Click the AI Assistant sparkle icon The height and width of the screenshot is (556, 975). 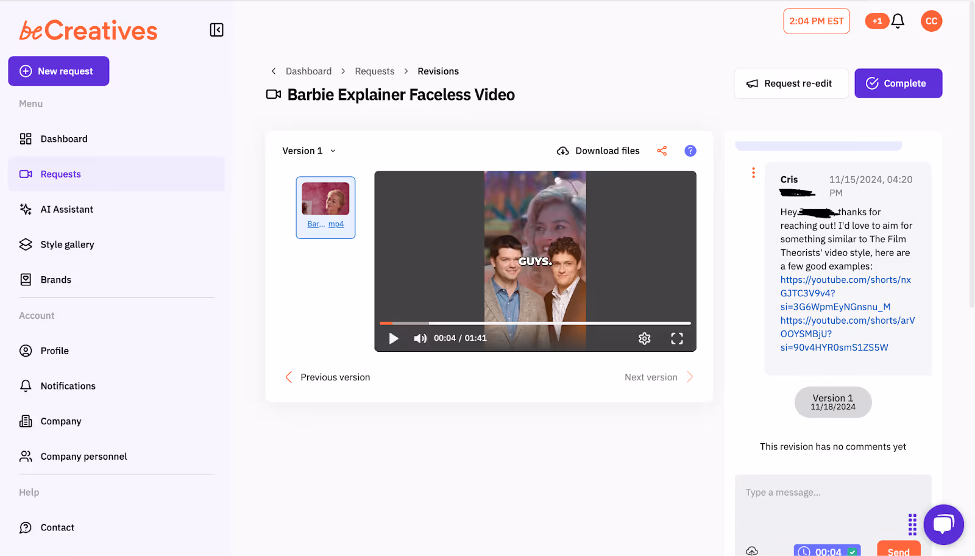[x=26, y=209]
